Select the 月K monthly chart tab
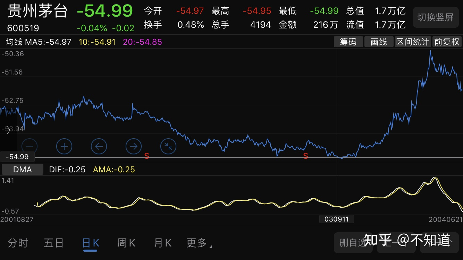The width and height of the screenshot is (463, 260). (x=162, y=243)
